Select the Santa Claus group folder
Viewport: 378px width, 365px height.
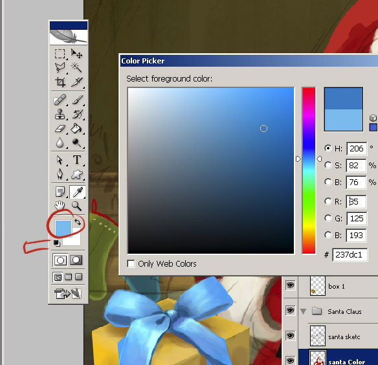coord(317,311)
